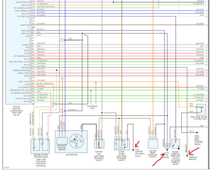Screen dimensions: 210x170
Task: Click the CAS pin label
Action: pos(27,36)
